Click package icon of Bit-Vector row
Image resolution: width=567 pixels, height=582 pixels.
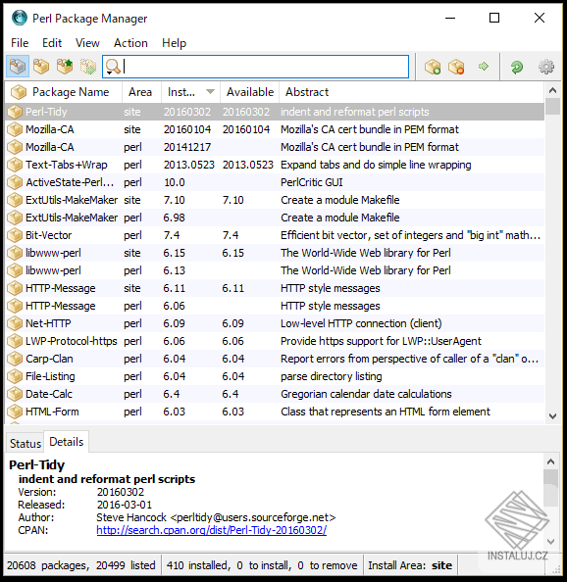click(x=15, y=235)
